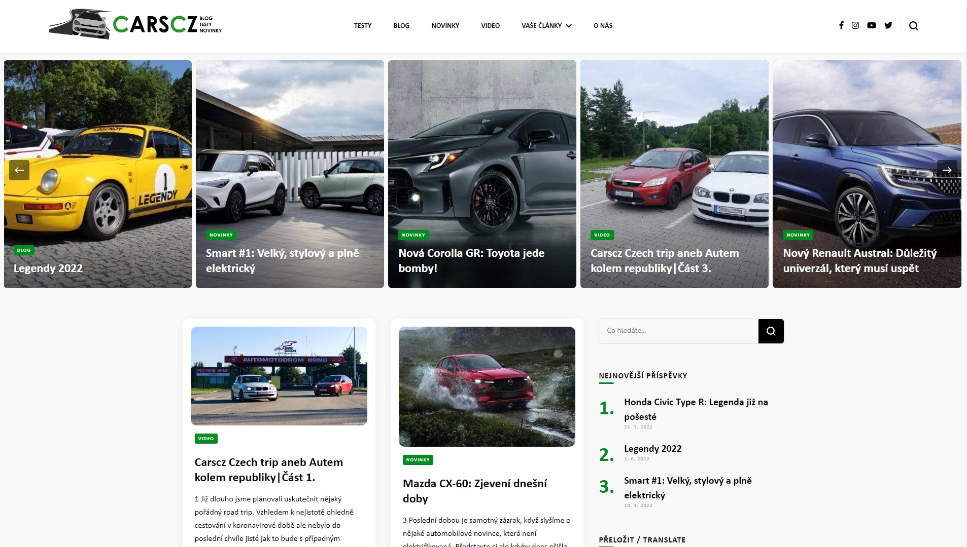
Task: Click the Přeložit / Translate heading
Action: [x=642, y=540]
